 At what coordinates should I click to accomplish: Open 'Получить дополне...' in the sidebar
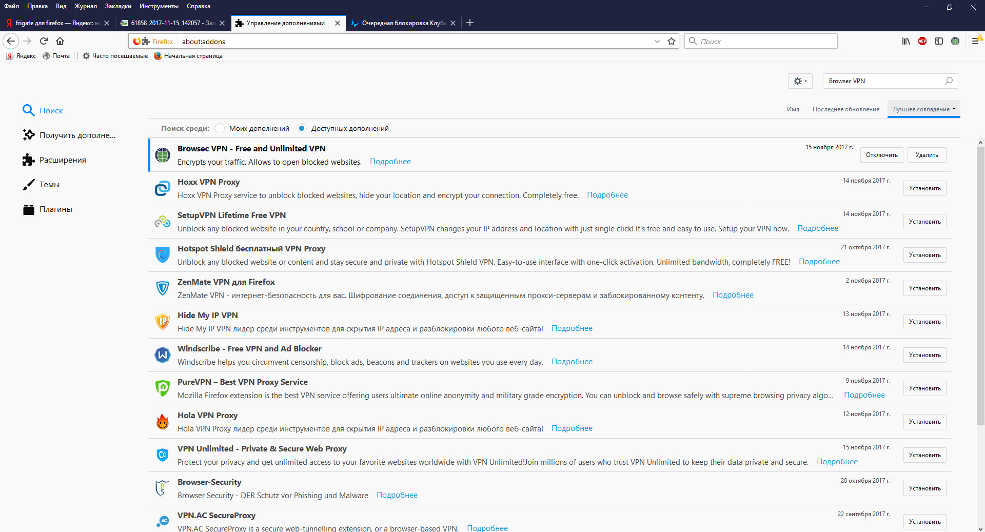[x=69, y=135]
